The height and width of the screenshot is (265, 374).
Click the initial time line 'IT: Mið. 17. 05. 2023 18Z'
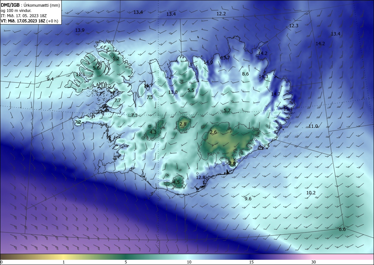pos(24,16)
